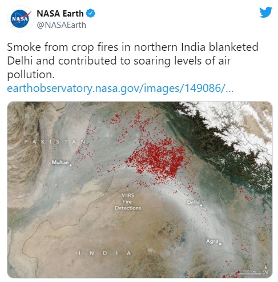The image size is (278, 282).
Task: Click the PAKISTAN country label
Action: [x=55, y=142]
